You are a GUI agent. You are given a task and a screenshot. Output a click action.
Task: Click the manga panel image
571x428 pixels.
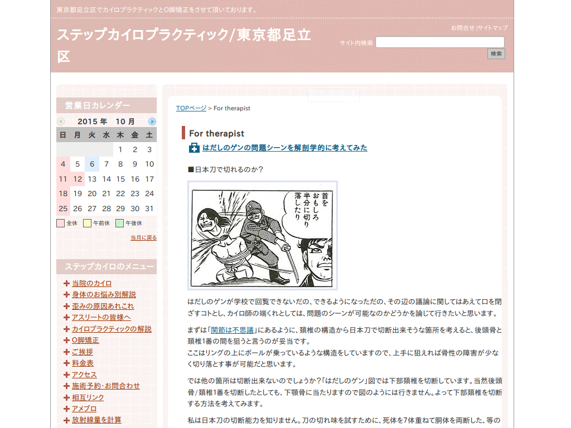[x=263, y=236]
